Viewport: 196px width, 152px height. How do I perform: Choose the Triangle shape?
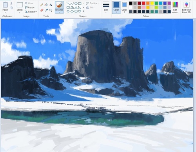[76, 7]
